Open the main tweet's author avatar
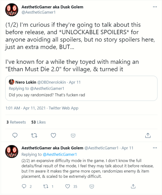162x195 pixels. click(12, 10)
